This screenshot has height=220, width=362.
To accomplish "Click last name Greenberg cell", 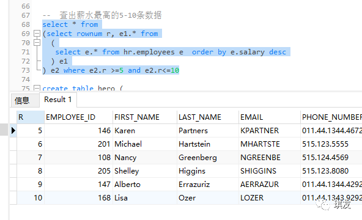I will click(208, 158).
